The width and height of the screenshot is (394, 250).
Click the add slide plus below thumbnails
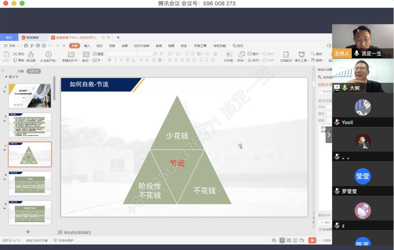28,232
